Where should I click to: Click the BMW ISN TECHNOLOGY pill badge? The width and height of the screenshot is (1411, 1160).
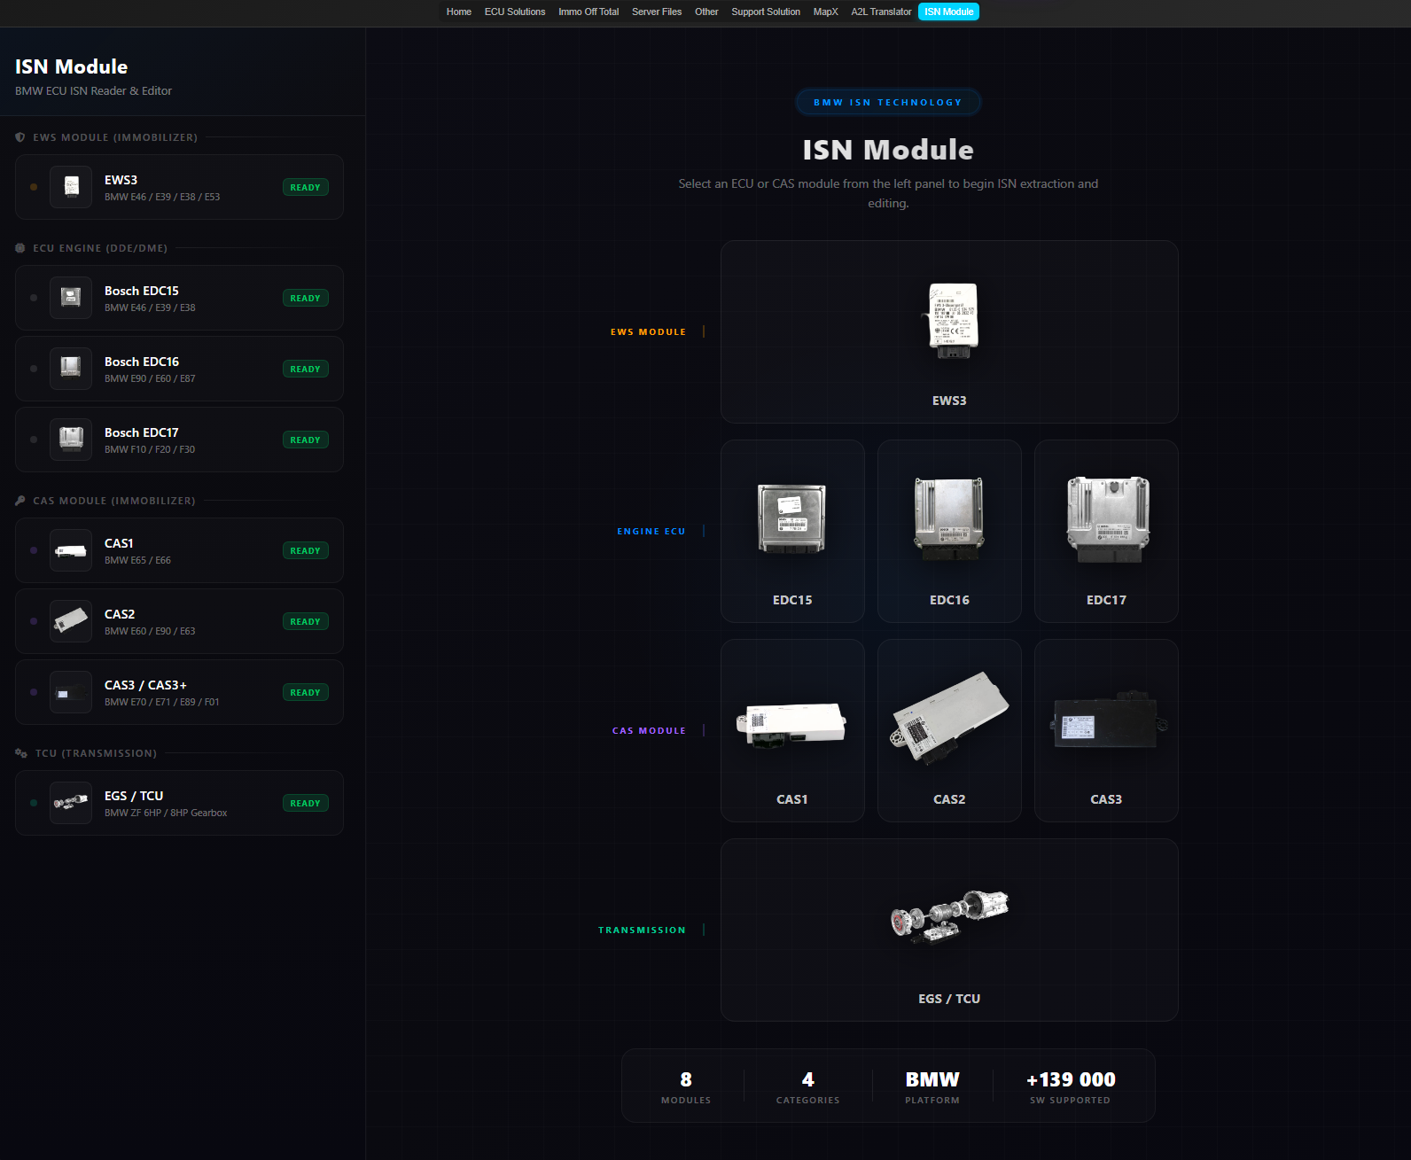(888, 102)
